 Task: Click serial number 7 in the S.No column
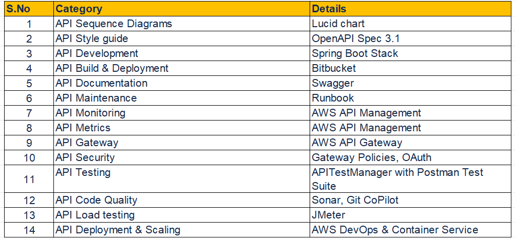(x=29, y=113)
